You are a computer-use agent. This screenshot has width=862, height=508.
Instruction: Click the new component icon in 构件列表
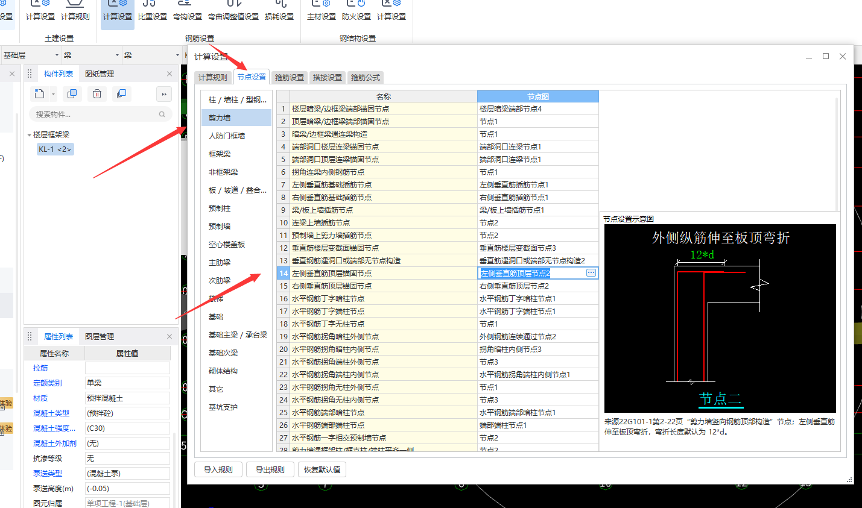click(x=39, y=94)
